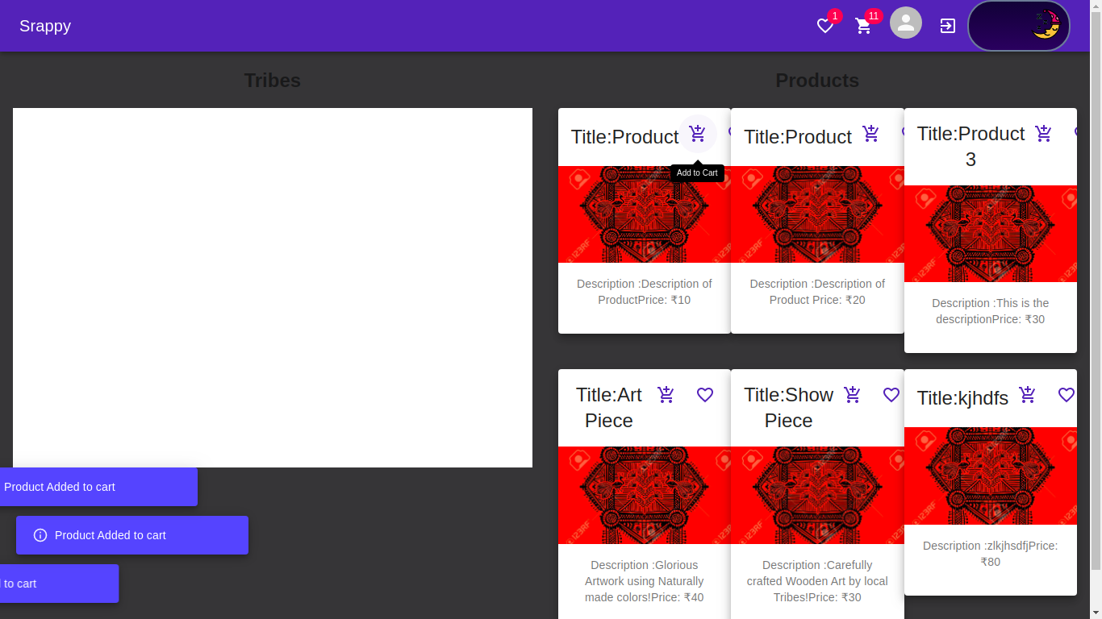The height and width of the screenshot is (619, 1102).
Task: Click 'This is the description' ₹30 text
Action: pyautogui.click(x=991, y=311)
